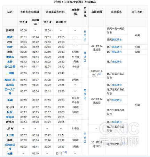
Task: Select the 2号线 transfer in the 海珠广场 row
Action: pos(76,80)
